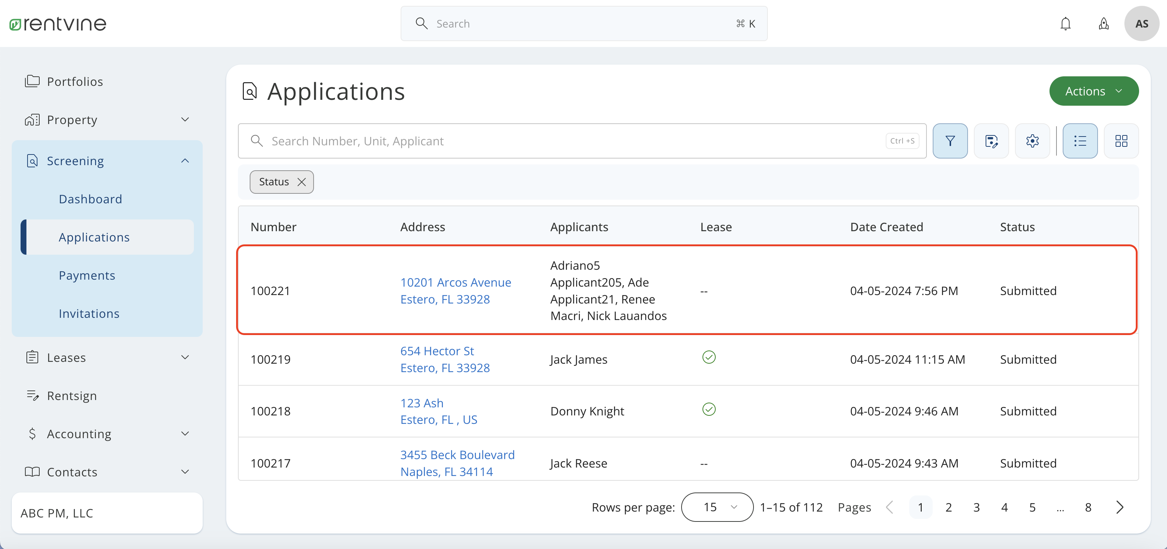
Task: Open the Invitations screening page
Action: coord(89,313)
